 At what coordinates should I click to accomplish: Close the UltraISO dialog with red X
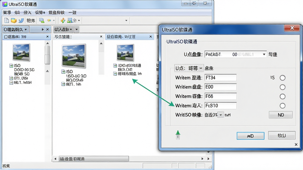(x=292, y=28)
